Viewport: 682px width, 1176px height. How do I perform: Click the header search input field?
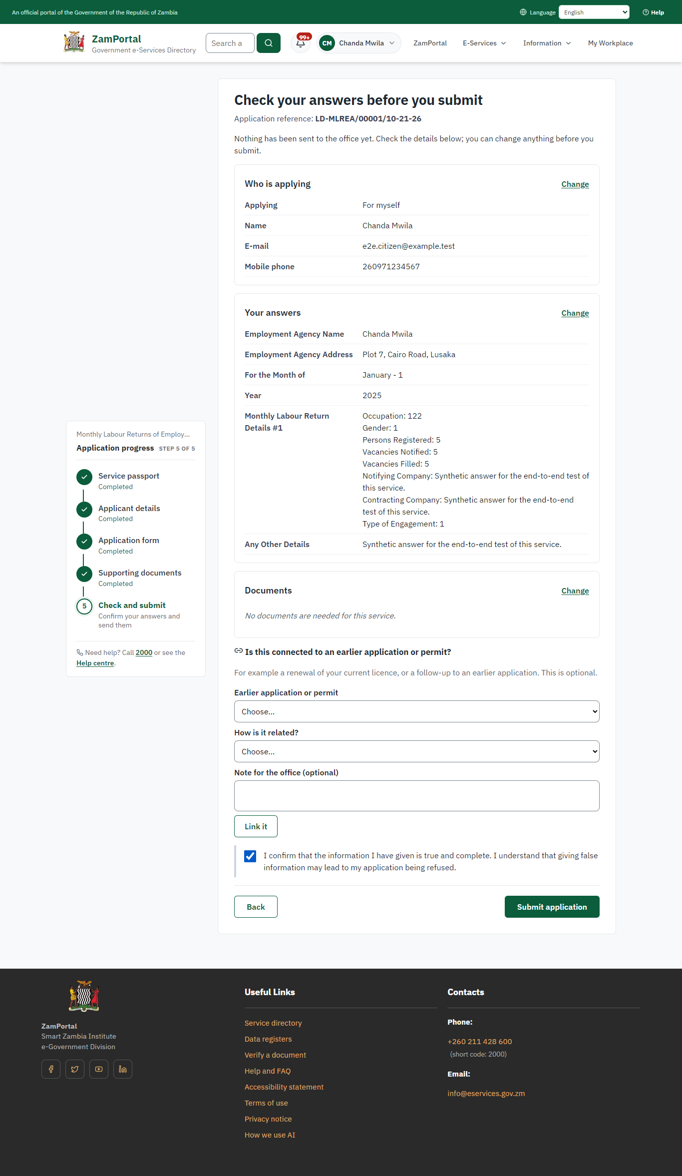coord(230,43)
